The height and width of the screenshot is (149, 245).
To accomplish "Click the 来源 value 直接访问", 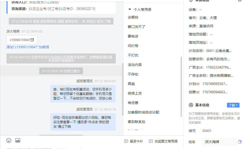I will click(x=206, y=26).
